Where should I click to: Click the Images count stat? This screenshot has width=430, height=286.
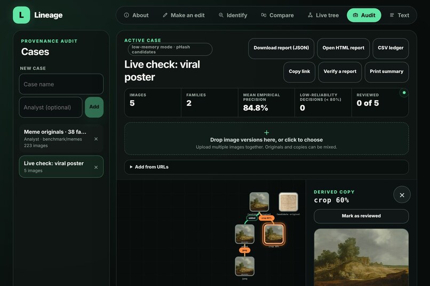[153, 103]
